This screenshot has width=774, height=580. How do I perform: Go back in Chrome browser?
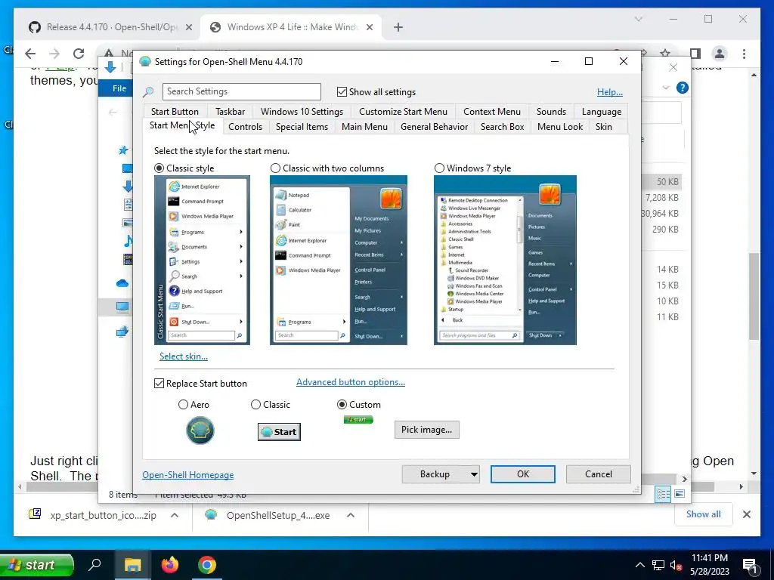click(30, 54)
